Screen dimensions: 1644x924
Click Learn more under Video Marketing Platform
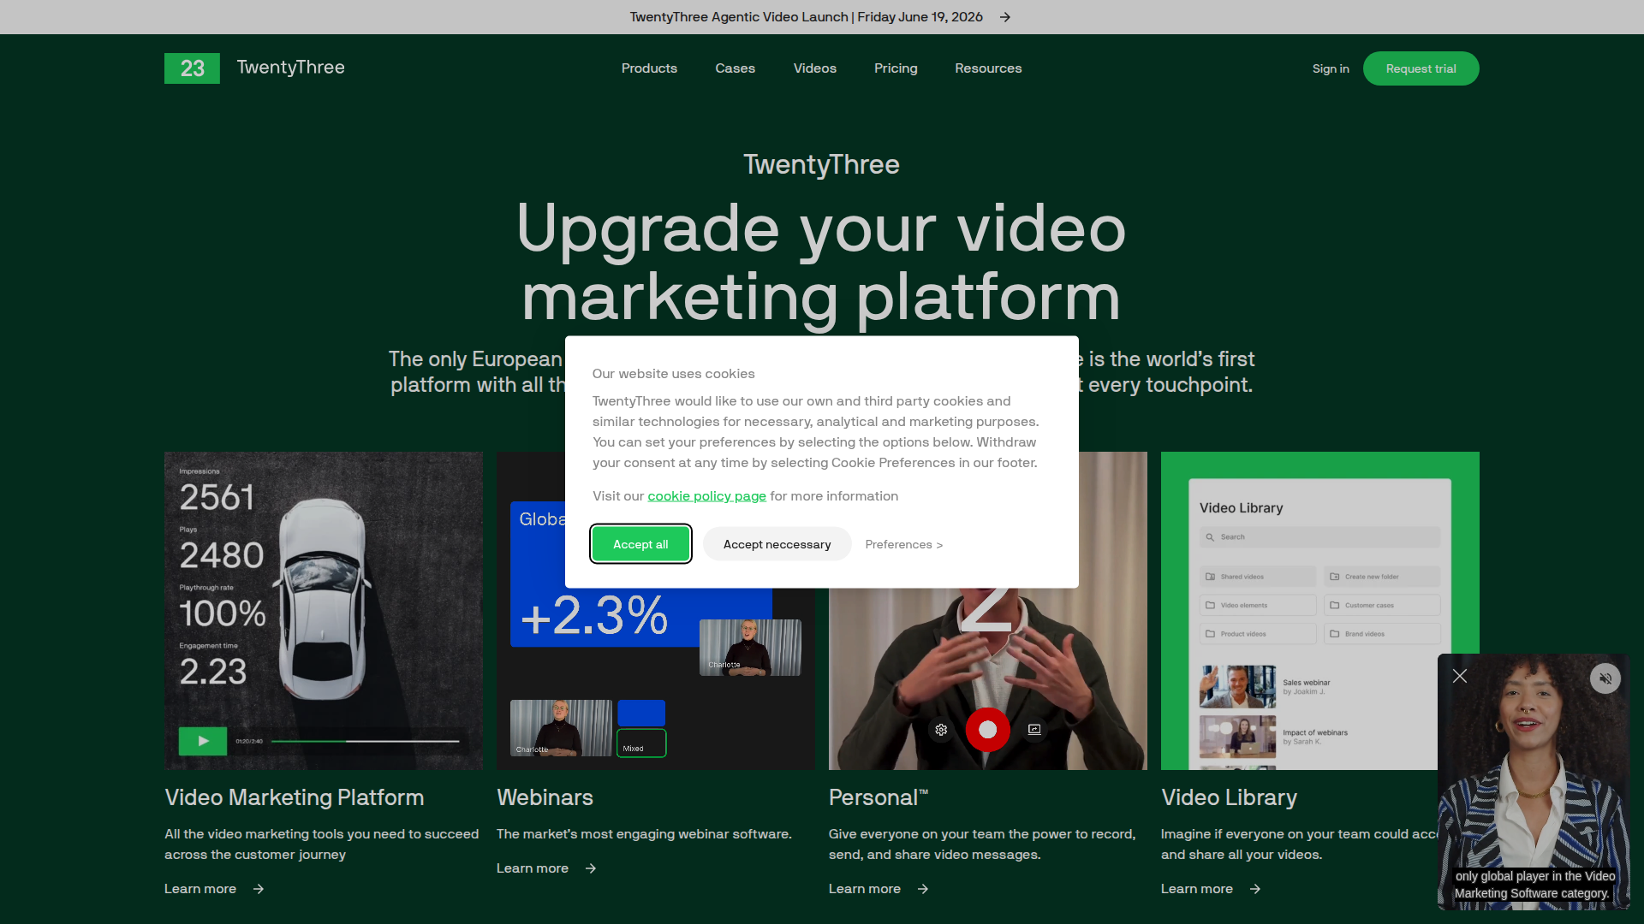[x=200, y=889]
